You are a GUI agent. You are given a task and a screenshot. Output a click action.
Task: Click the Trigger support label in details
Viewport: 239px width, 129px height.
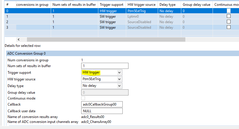point(19,73)
